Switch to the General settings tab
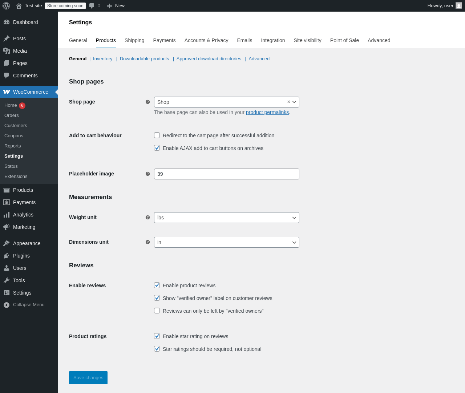 point(78,40)
